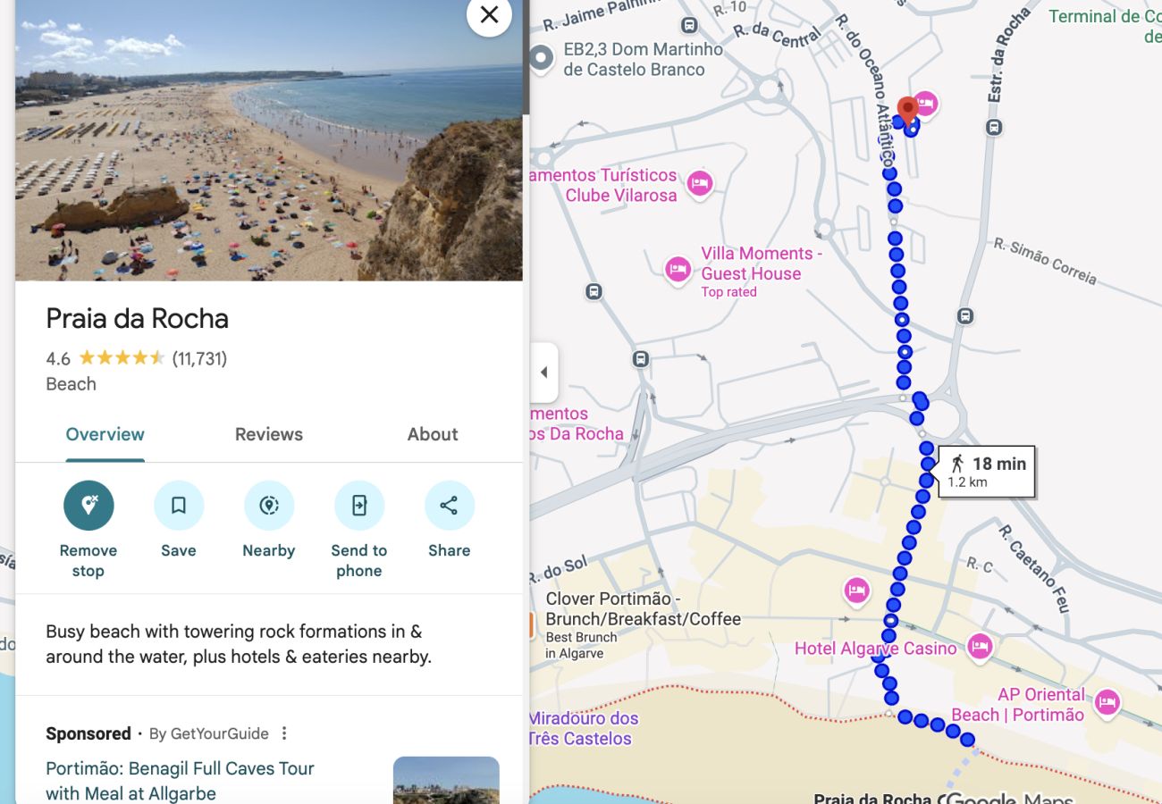The width and height of the screenshot is (1162, 804).
Task: Open the Benagil Full Caves Tour ad link
Action: pos(179,780)
